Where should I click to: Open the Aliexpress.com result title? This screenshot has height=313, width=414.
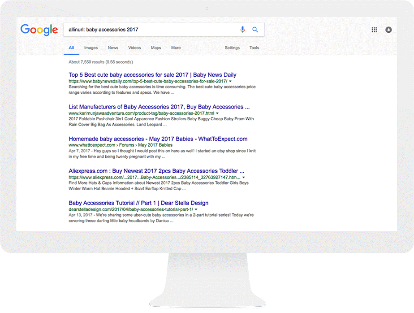click(x=156, y=171)
